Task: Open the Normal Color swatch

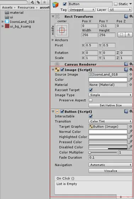Action: [108, 132]
